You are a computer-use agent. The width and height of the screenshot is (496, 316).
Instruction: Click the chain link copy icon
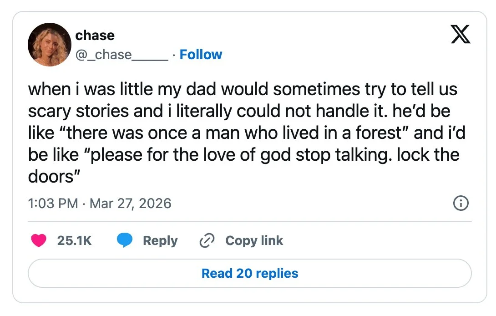pyautogui.click(x=207, y=241)
